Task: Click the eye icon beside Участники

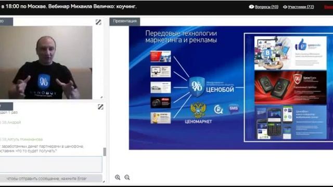Action: 285,7
